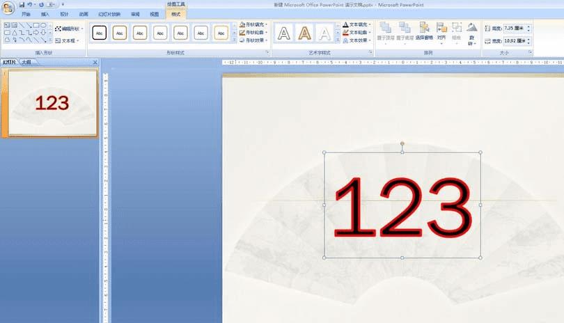This screenshot has width=564, height=323.
Task: Select the oval shape in shapes gallery
Action: click(x=43, y=25)
